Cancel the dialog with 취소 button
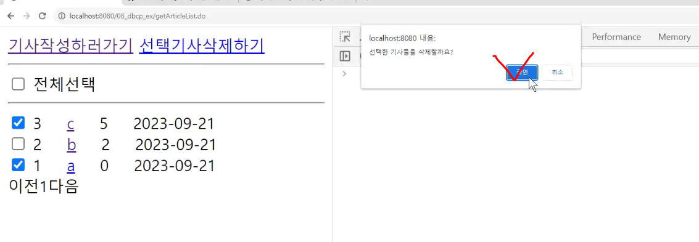Image resolution: width=699 pixels, height=242 pixels. point(557,73)
